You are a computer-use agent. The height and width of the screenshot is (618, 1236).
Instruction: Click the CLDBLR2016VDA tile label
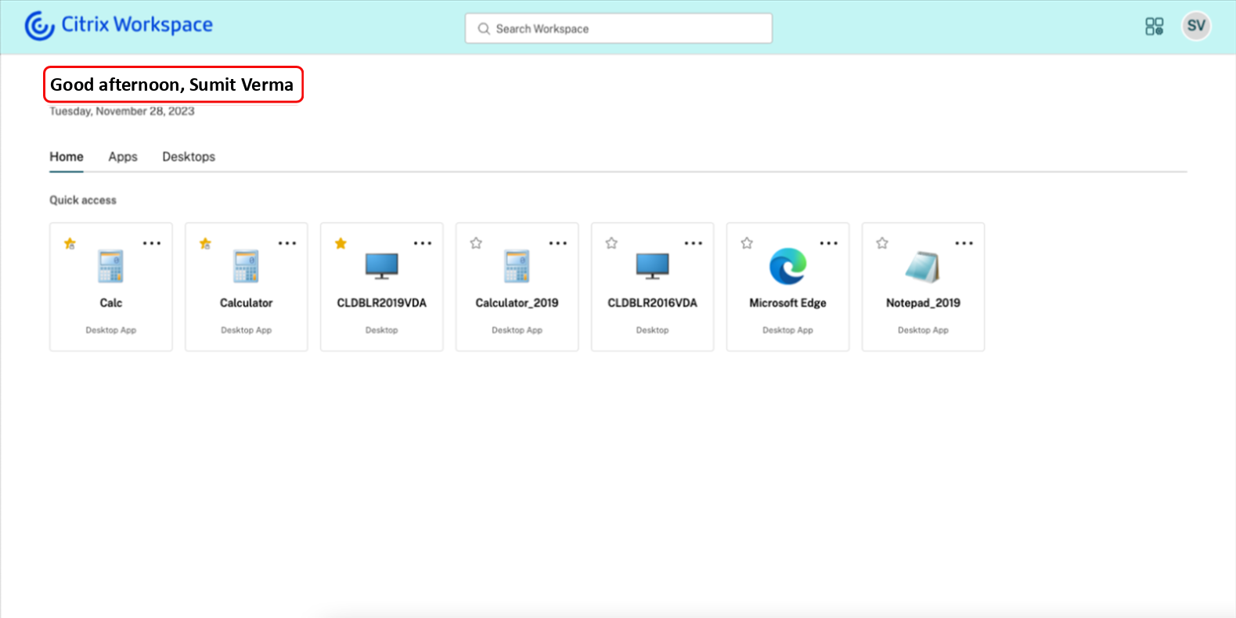[x=653, y=303]
